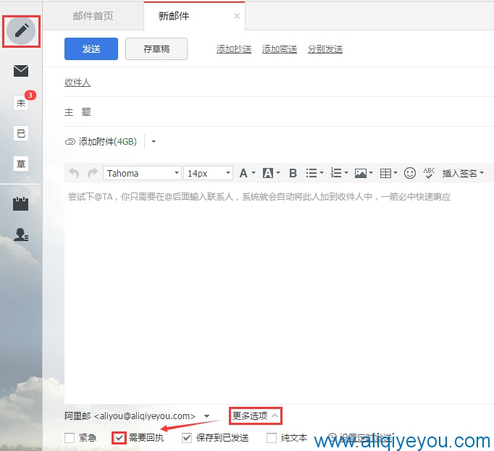This screenshot has height=451, width=494.
Task: Open the contacts icon in sidebar
Action: [x=21, y=235]
